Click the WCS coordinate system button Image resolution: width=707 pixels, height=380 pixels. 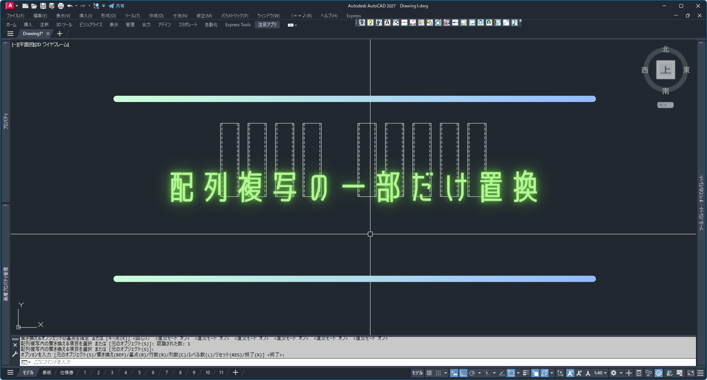pos(665,105)
